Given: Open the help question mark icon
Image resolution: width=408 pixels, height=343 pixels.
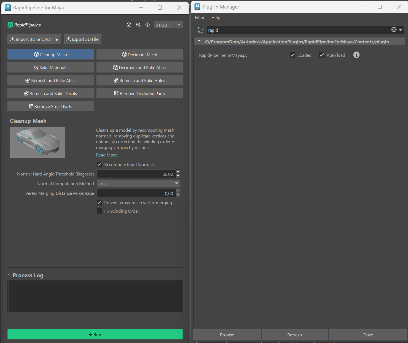Looking at the screenshot, I should tap(148, 25).
